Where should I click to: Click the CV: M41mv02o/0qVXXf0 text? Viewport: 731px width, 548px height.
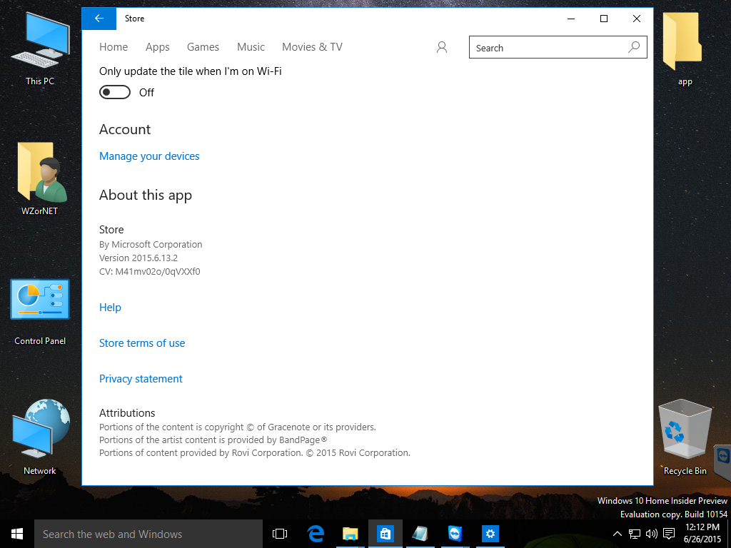point(150,271)
